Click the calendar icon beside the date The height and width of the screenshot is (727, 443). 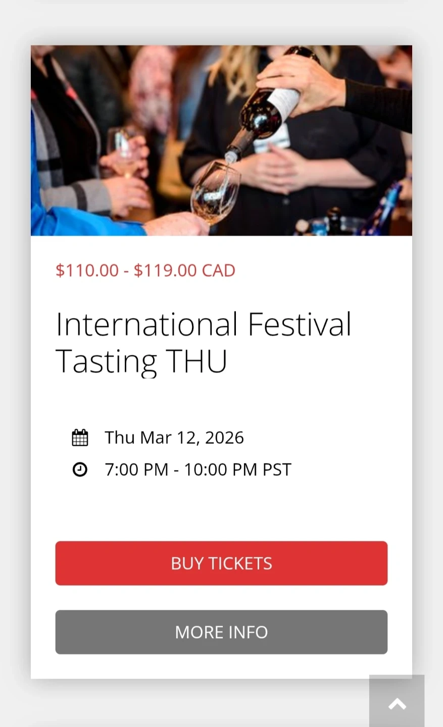80,438
